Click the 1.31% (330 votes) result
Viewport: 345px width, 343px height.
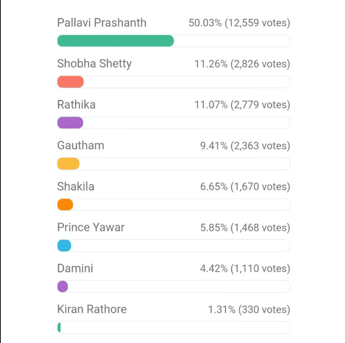click(249, 310)
